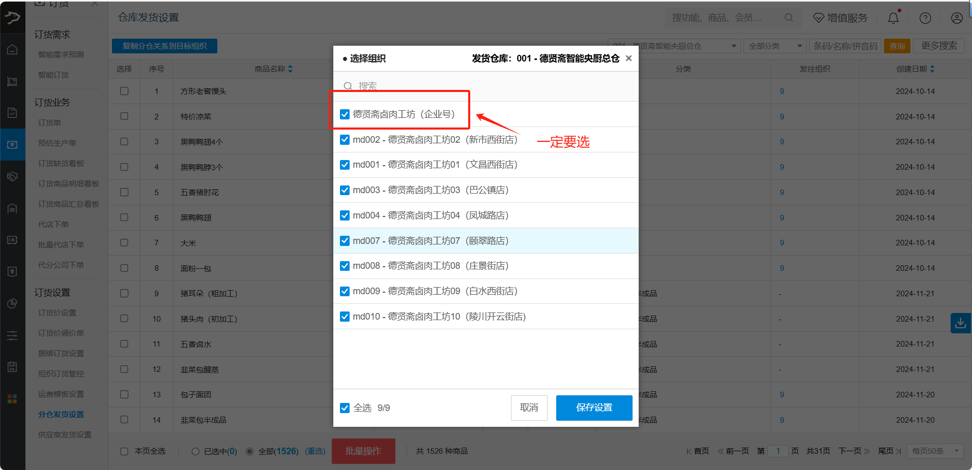Image resolution: width=972 pixels, height=470 pixels.
Task: Uncheck md003 巴公镇店 organization
Action: (345, 190)
